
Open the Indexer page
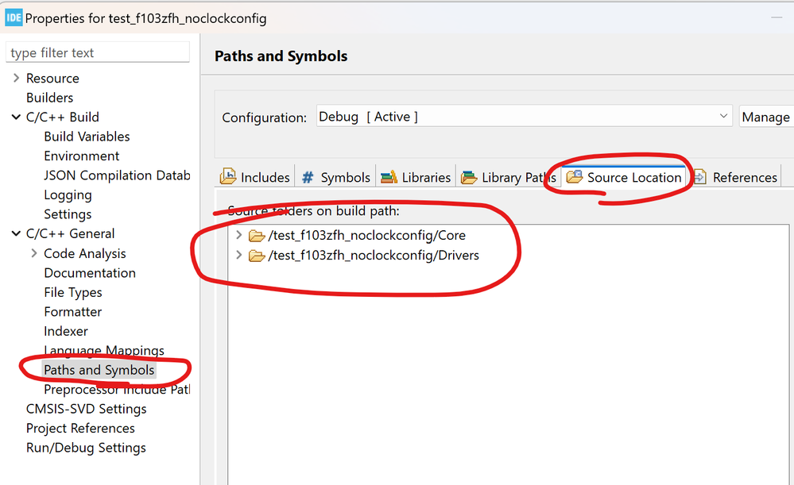pos(66,331)
